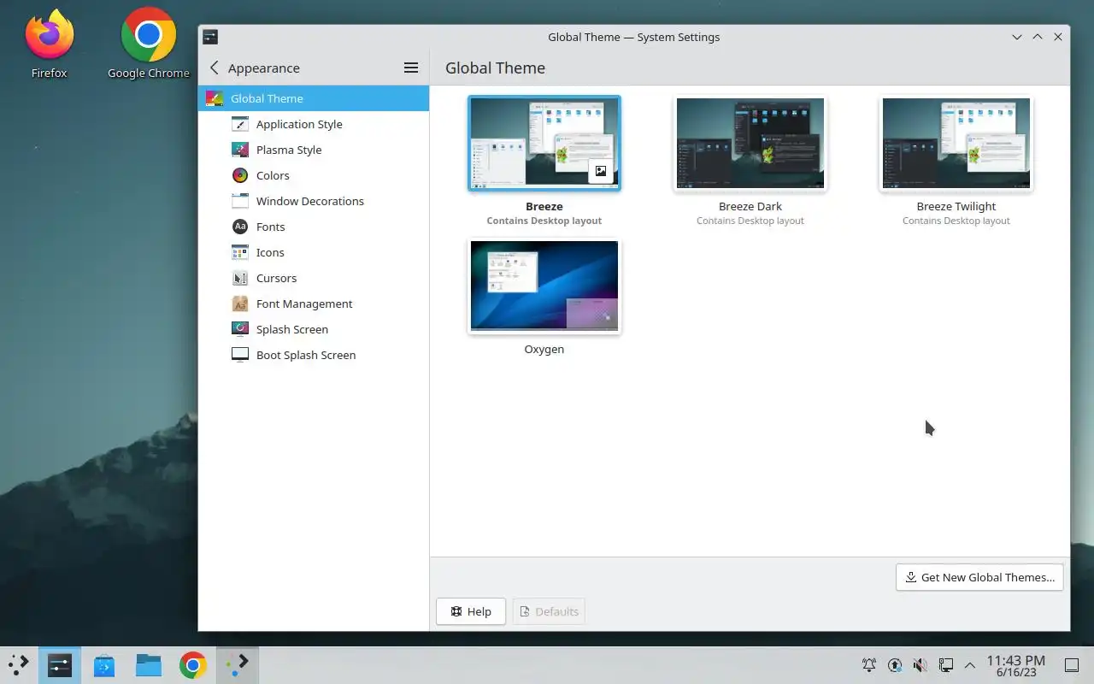This screenshot has width=1094, height=684.
Task: Click the Window Decorations icon
Action: tap(240, 201)
